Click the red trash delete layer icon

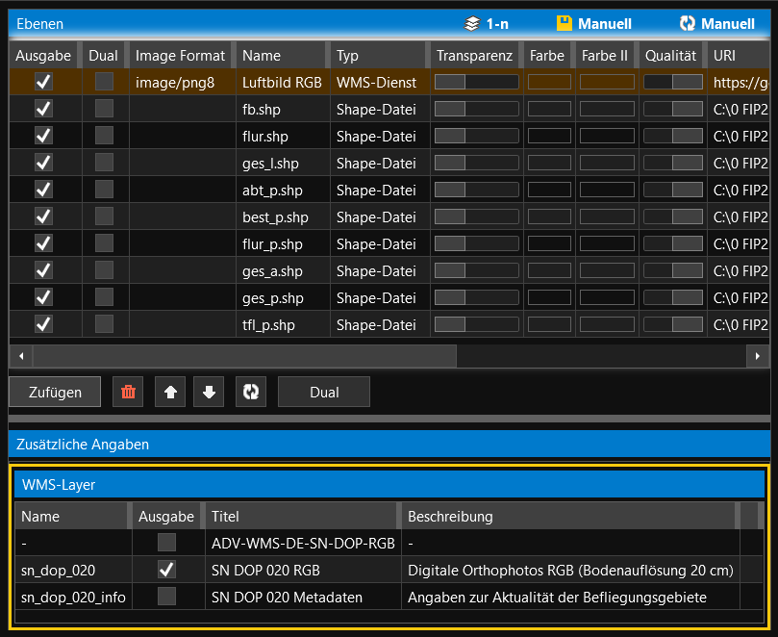click(128, 392)
